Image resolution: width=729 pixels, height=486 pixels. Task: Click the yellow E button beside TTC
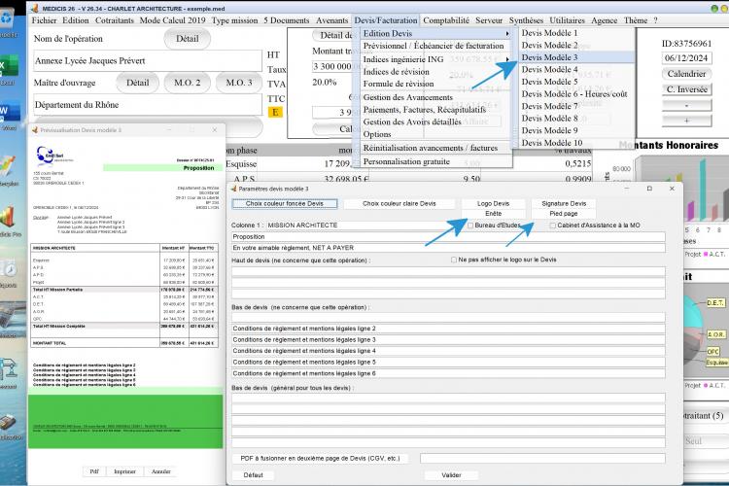point(275,112)
